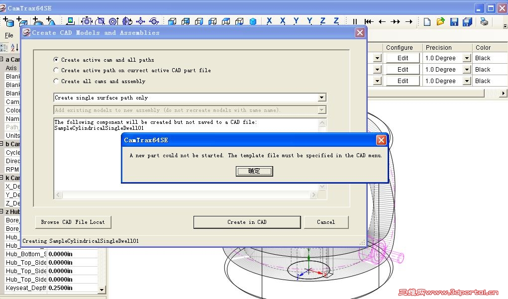Close the CamTrax64SE error message box
The image size is (508, 299).
[x=381, y=140]
